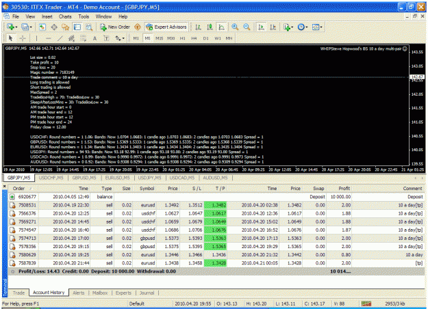Open the View menu
Viewport: 428px width, 309px height.
30,16
